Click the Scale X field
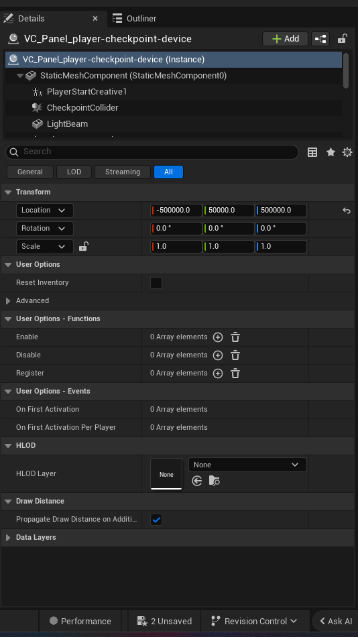 pyautogui.click(x=176, y=246)
